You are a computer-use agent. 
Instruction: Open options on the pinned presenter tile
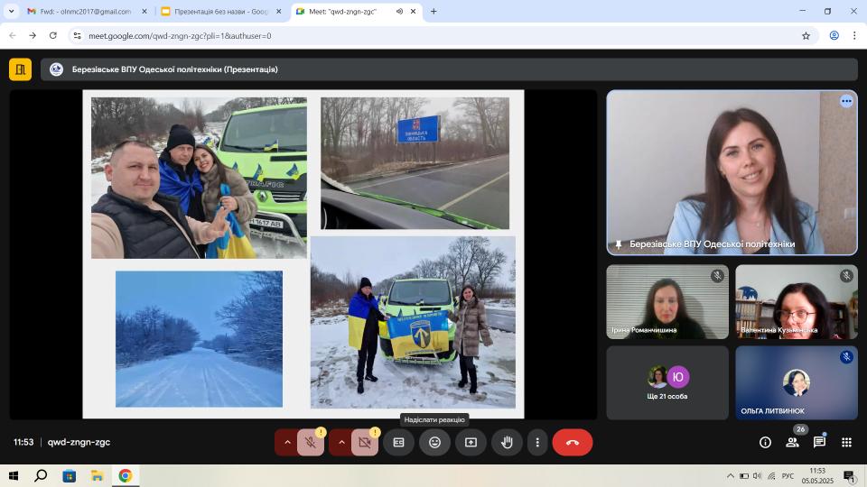point(846,101)
